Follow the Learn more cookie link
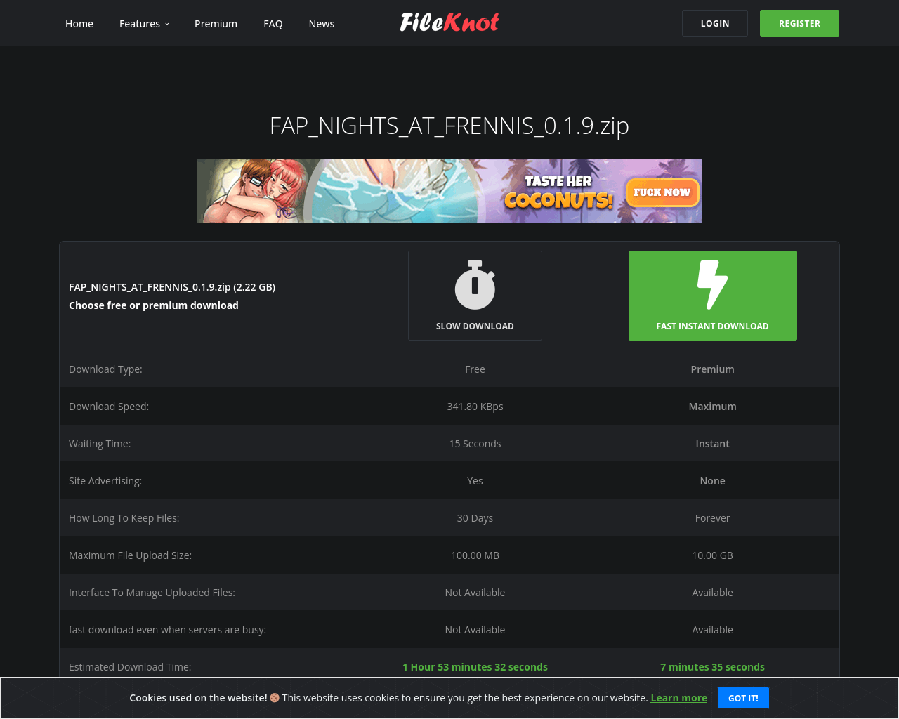The image size is (899, 719). click(x=678, y=698)
